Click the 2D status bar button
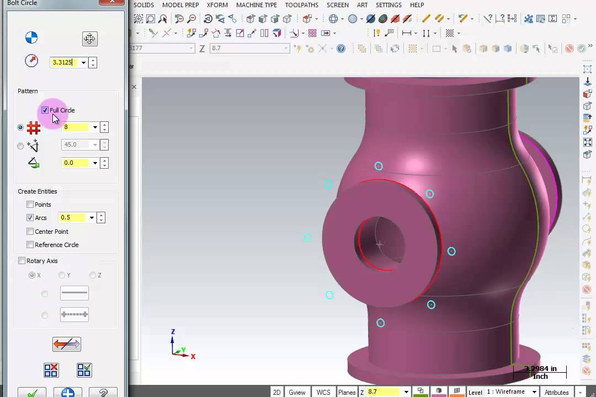Viewport: 596px width, 397px height. [x=276, y=392]
